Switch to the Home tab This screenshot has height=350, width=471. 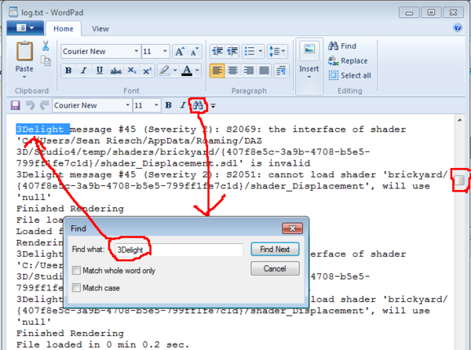pyautogui.click(x=64, y=29)
